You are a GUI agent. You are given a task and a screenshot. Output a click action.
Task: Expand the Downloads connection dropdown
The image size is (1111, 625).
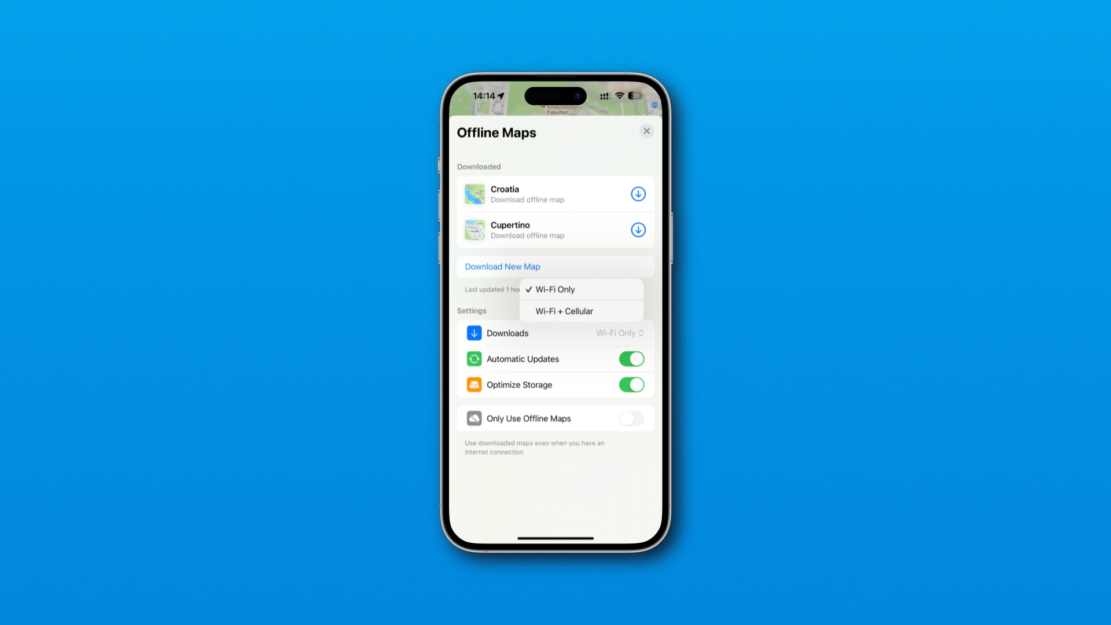620,333
